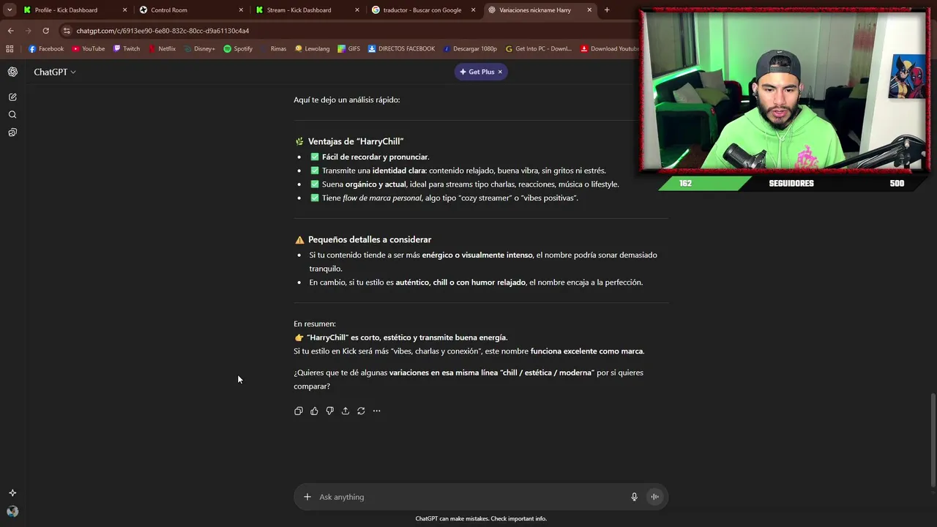
Task: Click Pequeños detalles a considerar heading
Action: coord(370,239)
